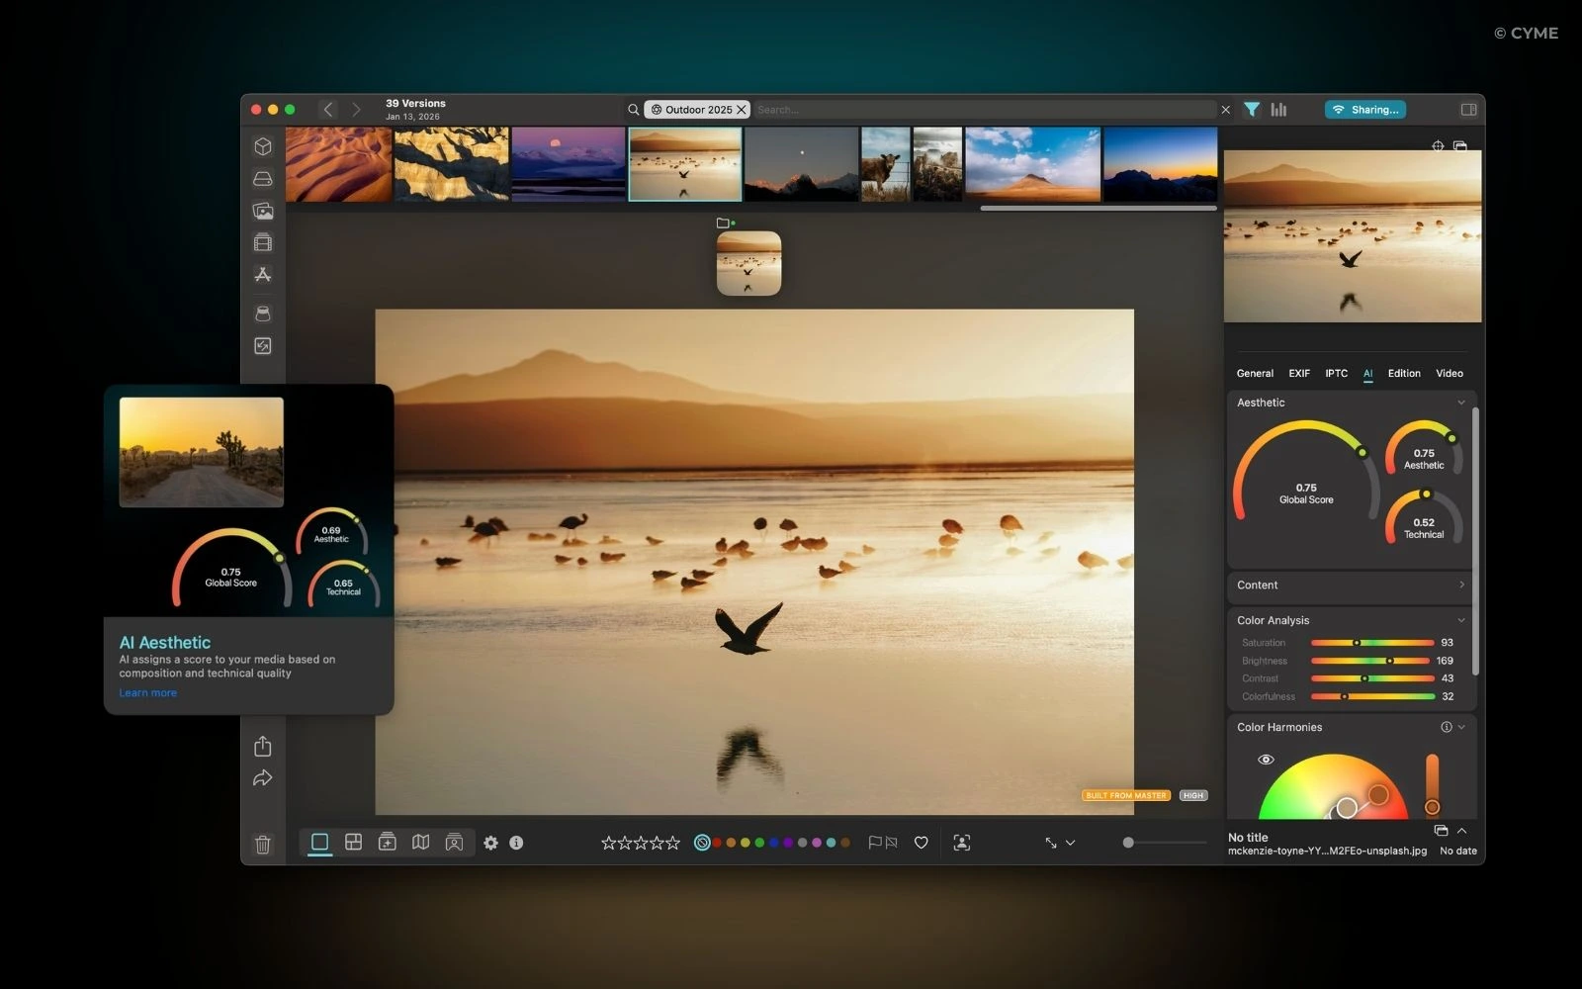Open the filter funnel icon near the search bar
Screen dimensions: 1582x989
pos(1252,109)
